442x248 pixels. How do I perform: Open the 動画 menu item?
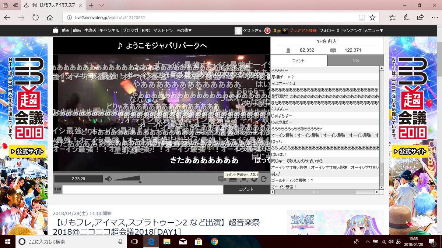(x=66, y=31)
